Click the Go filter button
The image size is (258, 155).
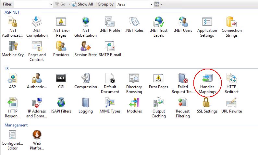(60, 4)
